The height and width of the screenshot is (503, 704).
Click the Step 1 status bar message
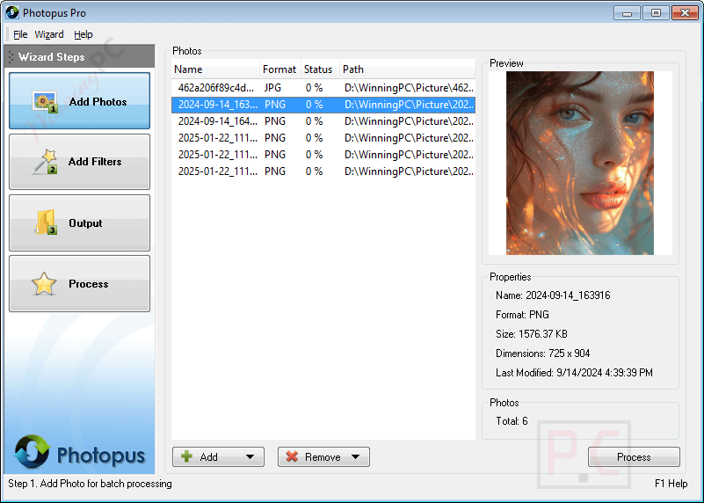[90, 484]
